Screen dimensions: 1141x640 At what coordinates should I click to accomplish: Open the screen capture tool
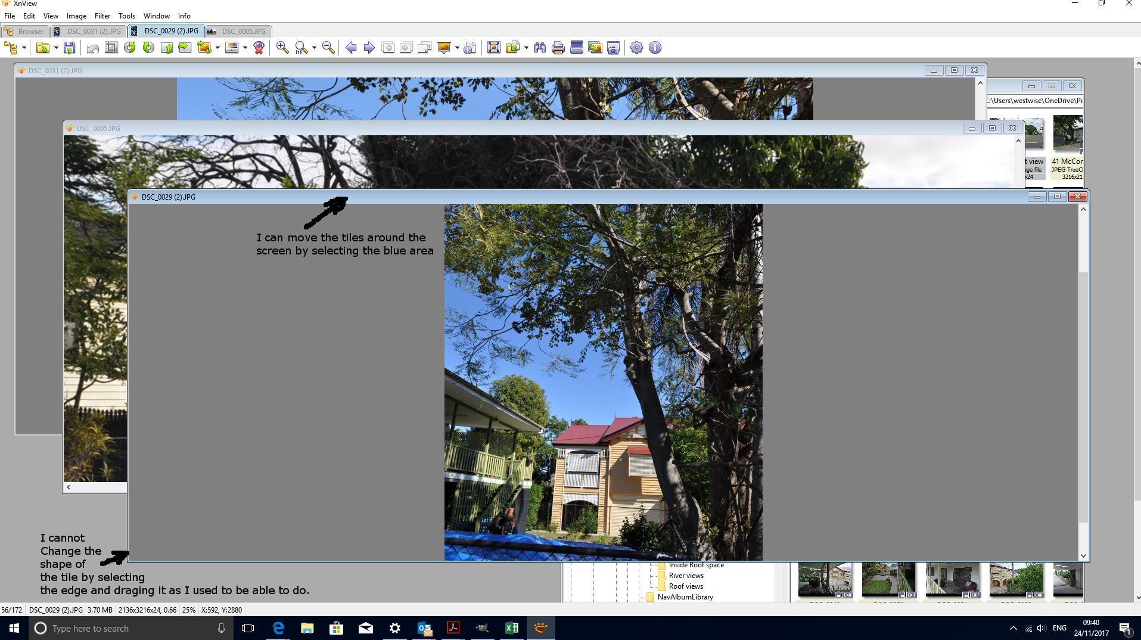pos(613,48)
